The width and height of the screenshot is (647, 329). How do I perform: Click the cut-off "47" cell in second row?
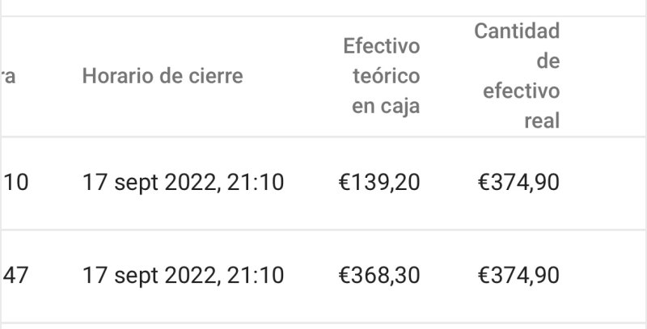coord(16,276)
